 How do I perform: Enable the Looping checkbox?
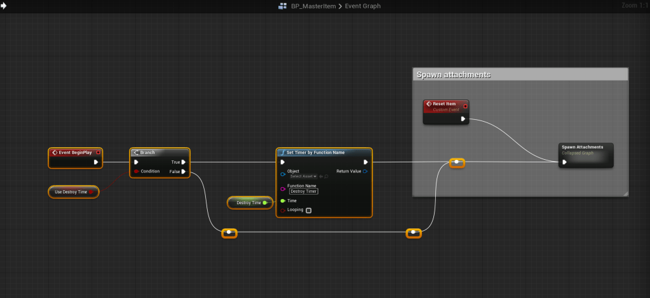tap(309, 210)
